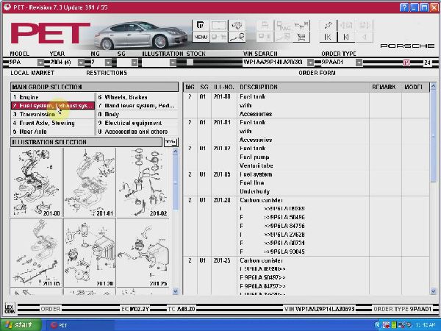
Task: Open illustration thumbnail 201-05
Action: 36,253
